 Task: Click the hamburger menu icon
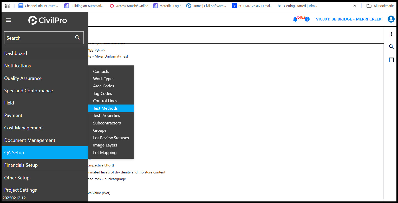pos(8,20)
